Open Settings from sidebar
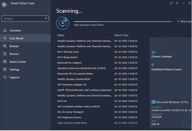 coord(26,70)
